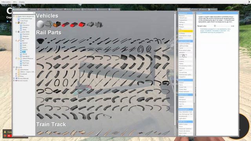Screen dimensions: 251x141
Task: Spawn the orange and black cart vehicle
Action: [57, 24]
